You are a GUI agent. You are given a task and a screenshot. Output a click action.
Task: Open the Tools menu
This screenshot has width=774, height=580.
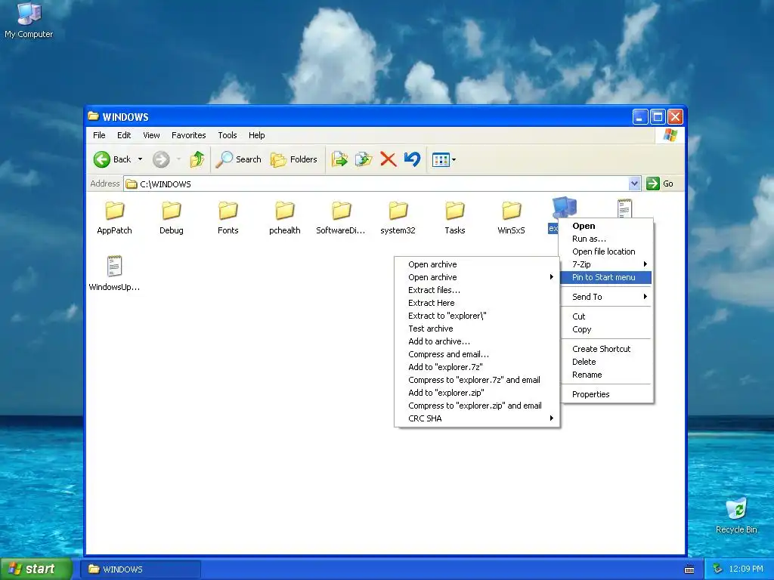[x=228, y=135]
